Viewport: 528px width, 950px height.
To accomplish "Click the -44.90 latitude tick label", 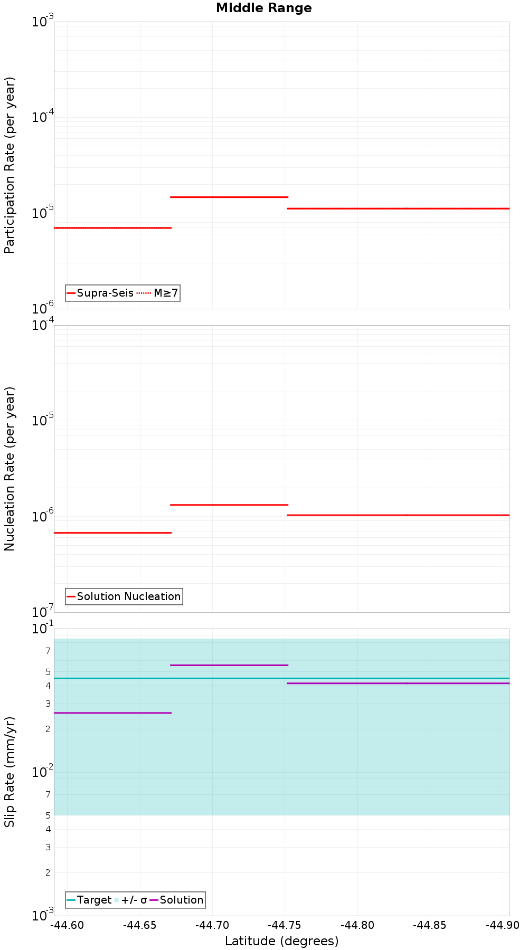I will coord(503,925).
